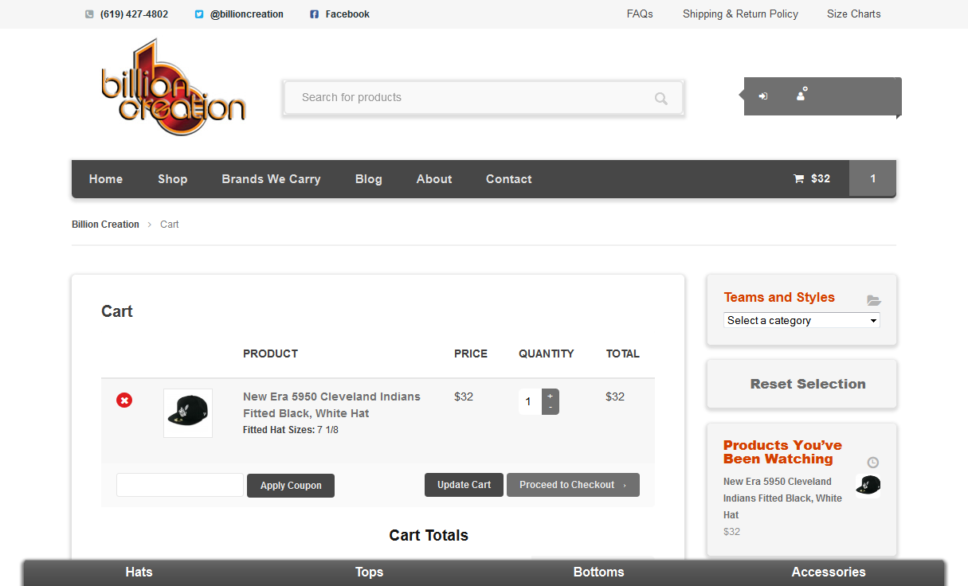Open the Hats bottom menu

[139, 572]
